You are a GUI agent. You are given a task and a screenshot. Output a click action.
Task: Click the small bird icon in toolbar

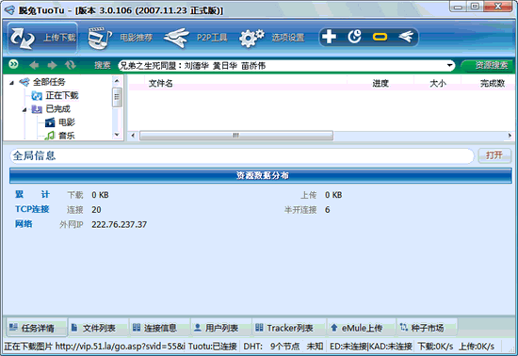[x=406, y=37]
